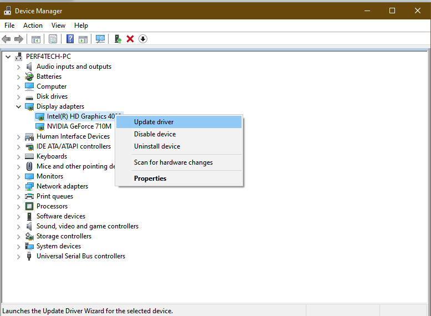Click the Universal Serial Bus controllers icon
The height and width of the screenshot is (316, 431).
click(29, 256)
